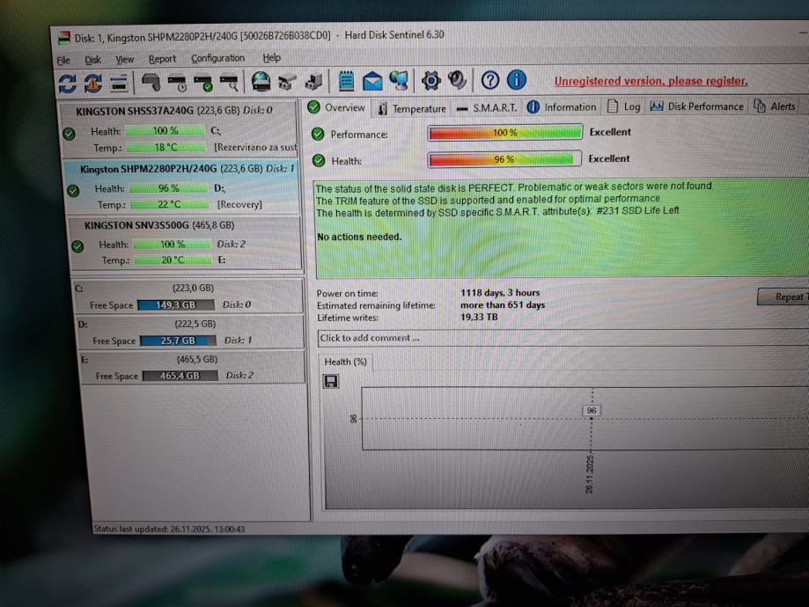Switch to the Log tab
The width and height of the screenshot is (809, 607).
click(x=624, y=106)
